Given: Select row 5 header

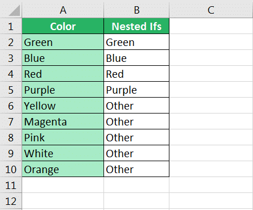Looking at the screenshot, I should 11,90.
